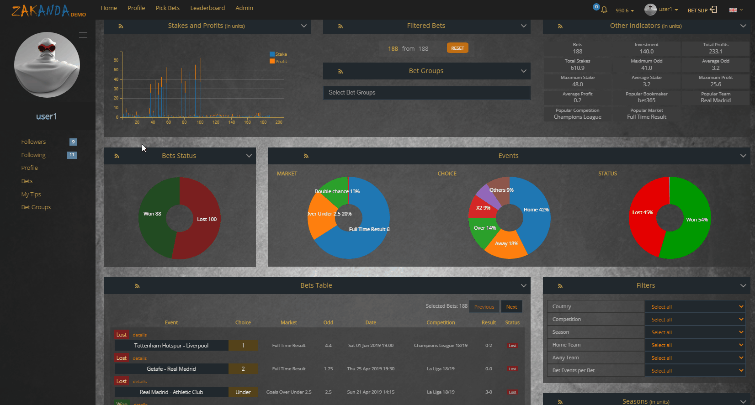The height and width of the screenshot is (405, 755).
Task: Open the 930.6 balance dropdown
Action: (x=624, y=11)
